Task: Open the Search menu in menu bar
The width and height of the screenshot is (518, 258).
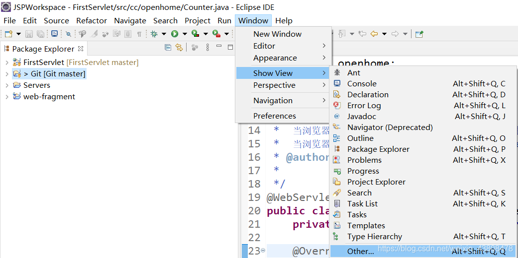Action: tap(165, 20)
